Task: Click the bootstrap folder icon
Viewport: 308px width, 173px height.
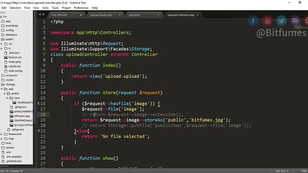Action: [3, 25]
